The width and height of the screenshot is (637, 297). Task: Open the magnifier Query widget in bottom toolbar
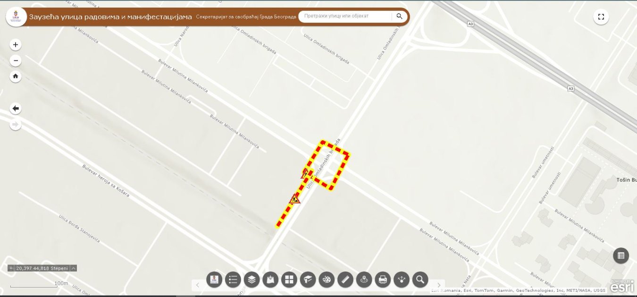[420, 280]
